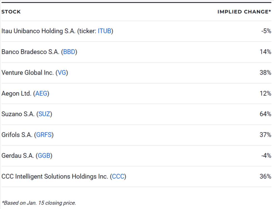Image resolution: width=274 pixels, height=209 pixels.
Task: Click the 37% value for Grifols
Action: tap(265, 135)
